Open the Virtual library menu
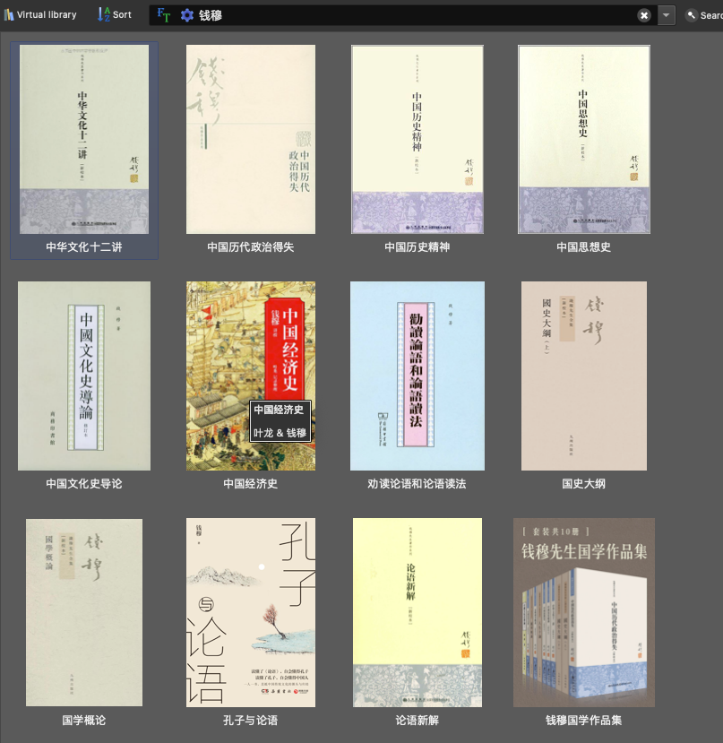The width and height of the screenshot is (723, 743). point(40,14)
